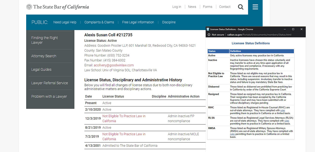
Task: Click the Goodwin Procter LLP address line
Action: [140, 46]
